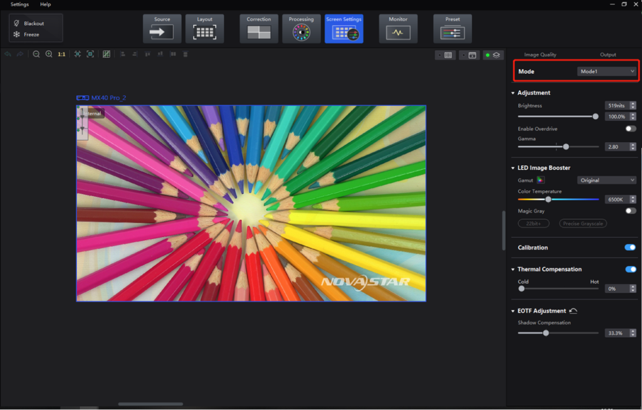This screenshot has width=642, height=410.
Task: Reset EOTF Adjustment with the undo arrow
Action: tap(573, 311)
